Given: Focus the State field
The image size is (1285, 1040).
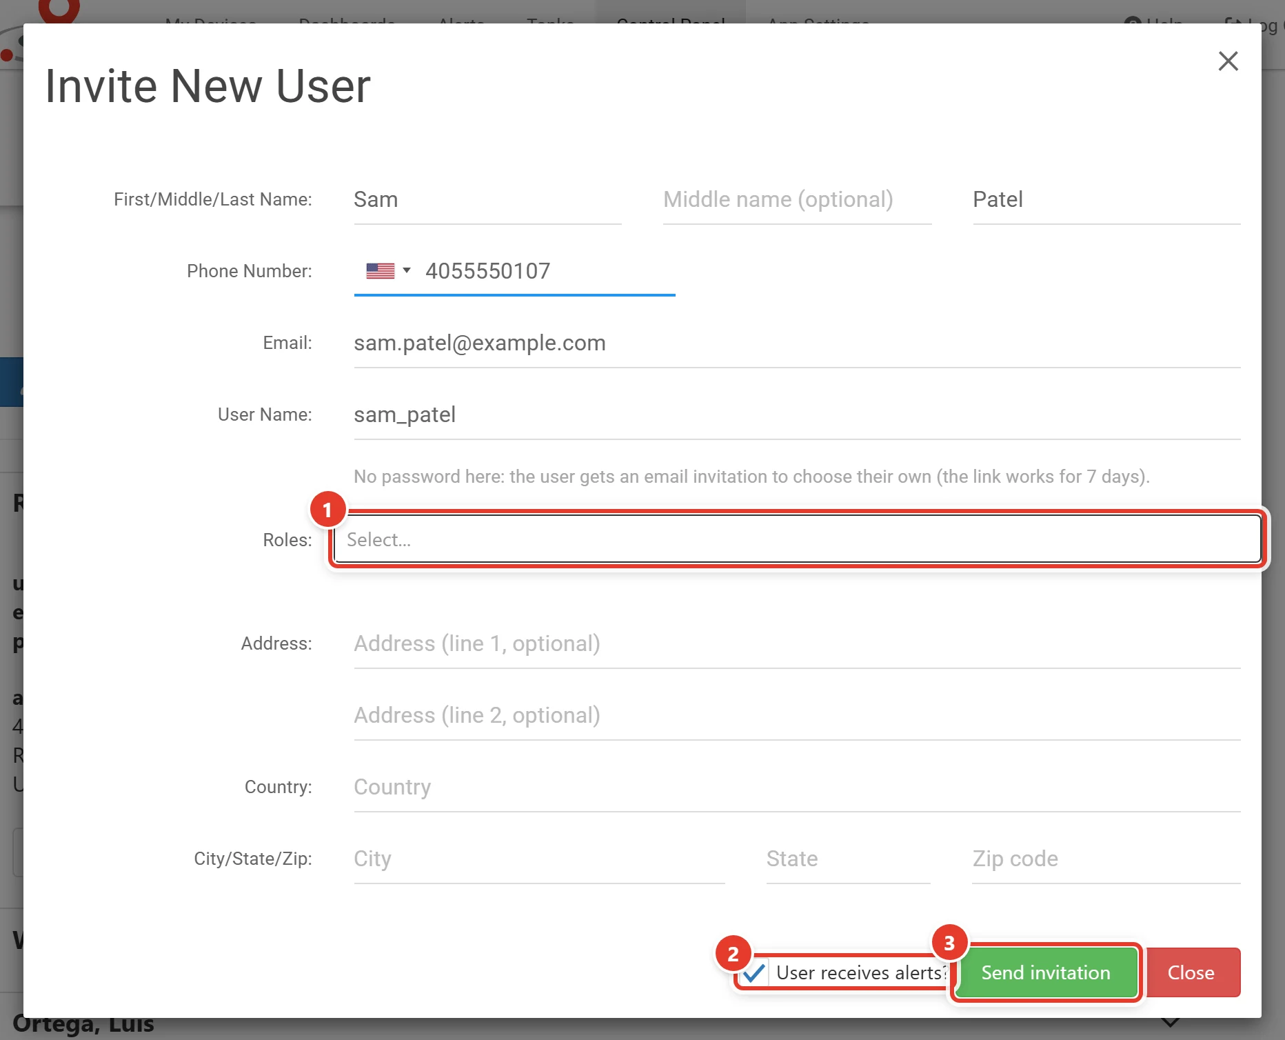Looking at the screenshot, I should point(848,859).
